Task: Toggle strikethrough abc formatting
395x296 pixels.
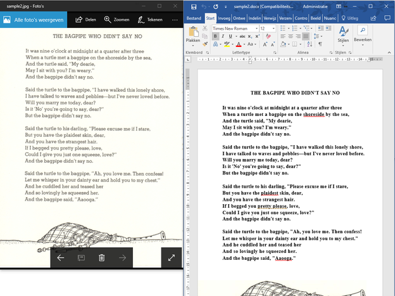Action: pos(242,36)
